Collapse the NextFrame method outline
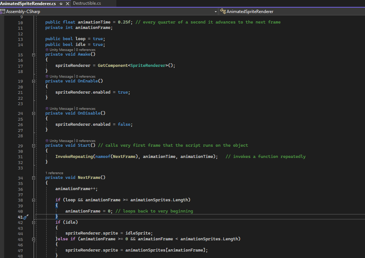 tap(34, 178)
